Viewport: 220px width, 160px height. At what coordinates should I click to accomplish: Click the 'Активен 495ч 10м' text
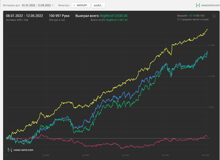click(17, 20)
